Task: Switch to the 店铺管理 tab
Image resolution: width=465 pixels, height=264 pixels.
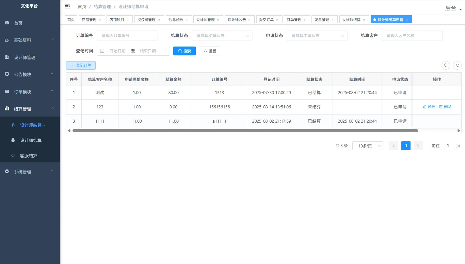Action: 90,19
